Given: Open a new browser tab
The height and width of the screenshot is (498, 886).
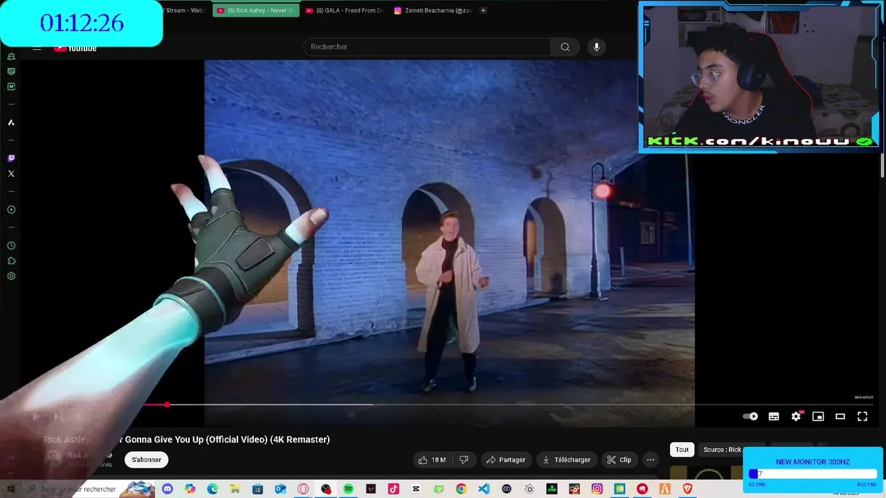Looking at the screenshot, I should click(483, 10).
